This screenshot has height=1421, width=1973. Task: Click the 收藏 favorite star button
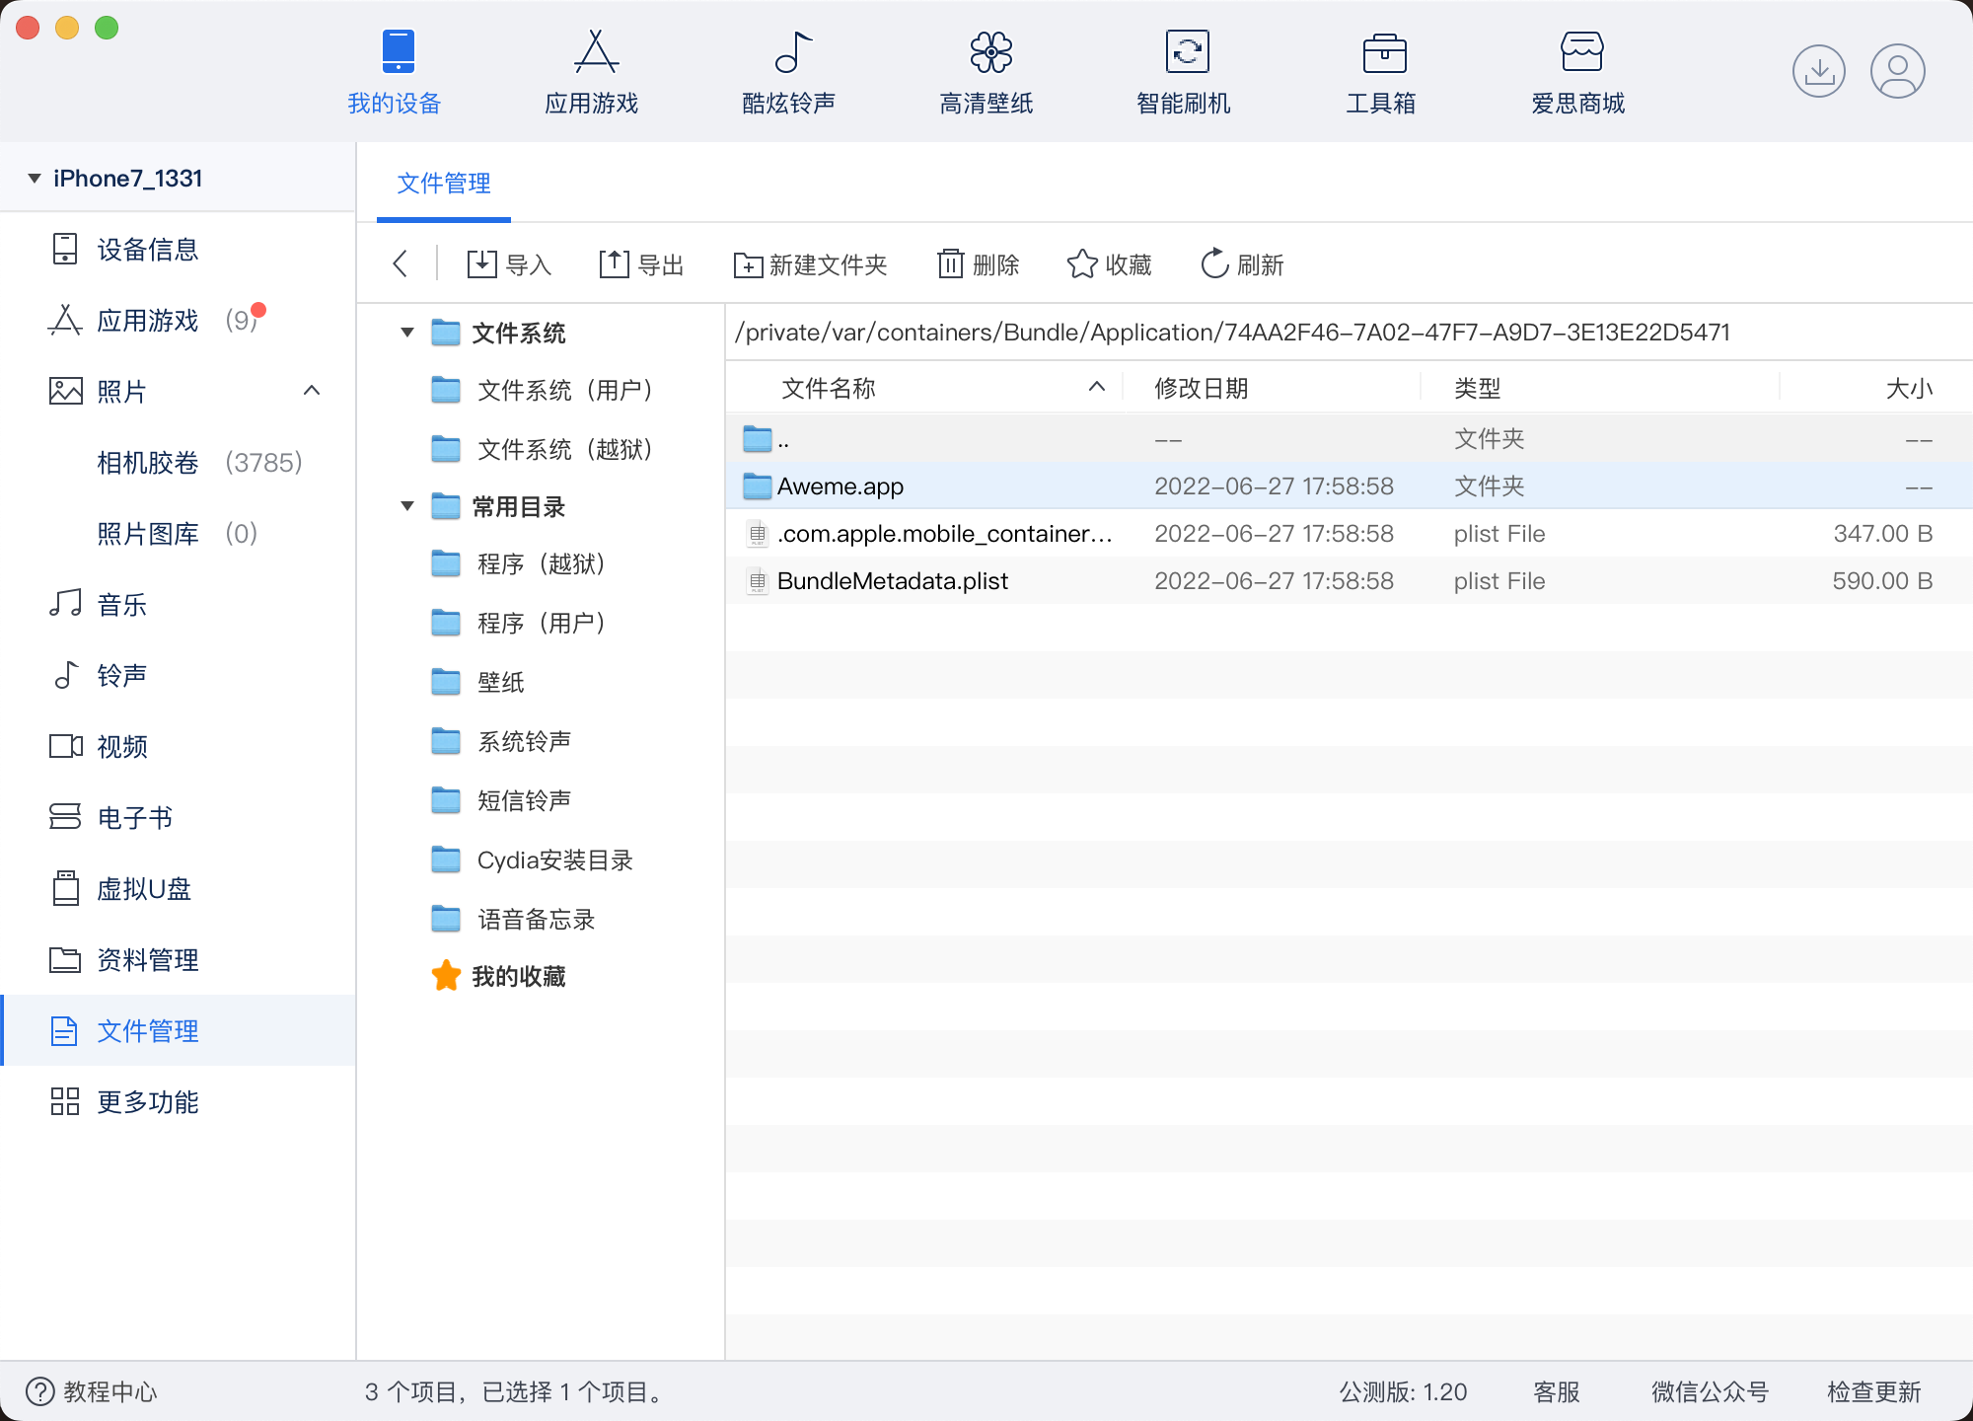point(1109,264)
